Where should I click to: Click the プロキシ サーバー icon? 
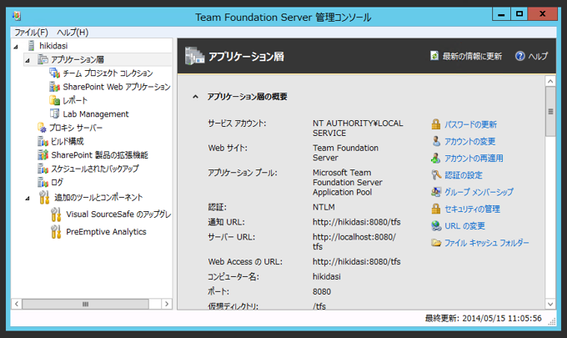tap(42, 128)
